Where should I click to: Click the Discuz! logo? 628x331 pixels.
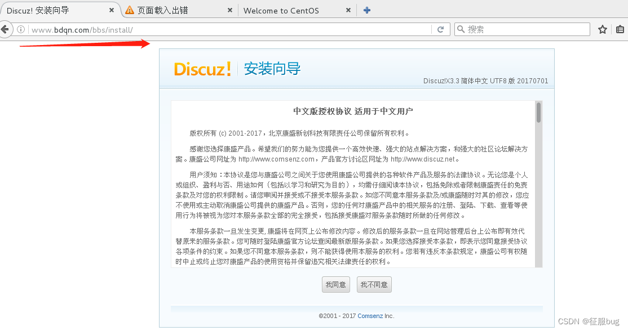point(202,69)
